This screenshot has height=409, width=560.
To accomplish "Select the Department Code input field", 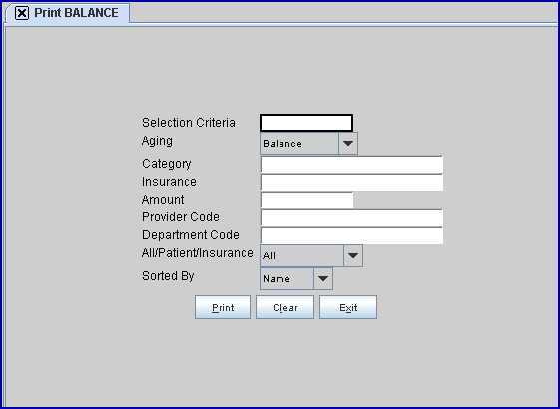I will pos(351,235).
